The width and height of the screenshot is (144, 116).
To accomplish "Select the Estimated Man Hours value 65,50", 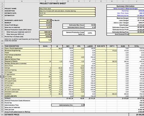I will pyautogui.click(x=90, y=25).
